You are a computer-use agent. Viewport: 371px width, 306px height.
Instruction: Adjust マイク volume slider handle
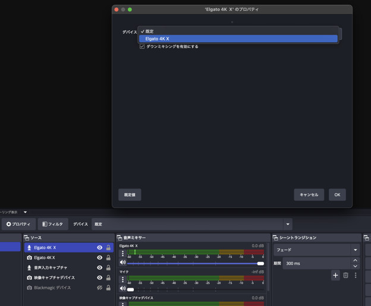(130, 289)
